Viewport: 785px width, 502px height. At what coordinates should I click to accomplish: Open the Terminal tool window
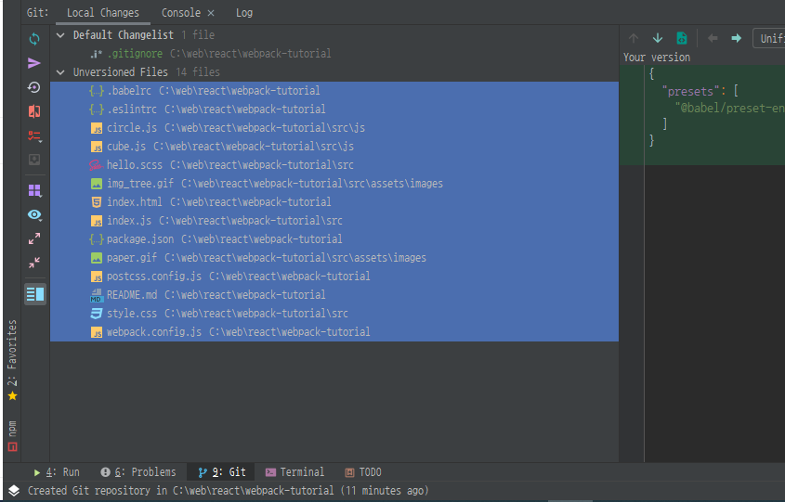pos(295,472)
